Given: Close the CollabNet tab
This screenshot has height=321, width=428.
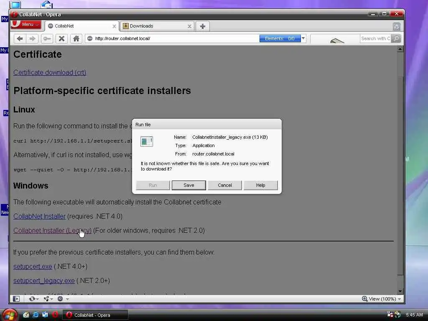Looking at the screenshot, I should point(114,26).
